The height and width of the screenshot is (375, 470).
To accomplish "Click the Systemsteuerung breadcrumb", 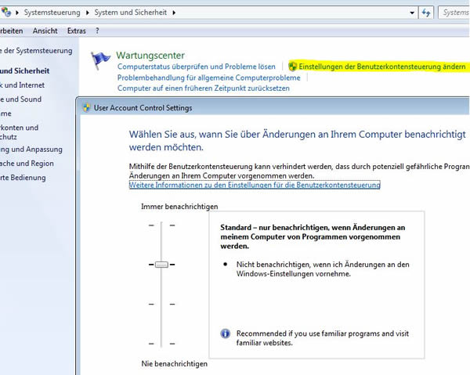I will 52,13.
